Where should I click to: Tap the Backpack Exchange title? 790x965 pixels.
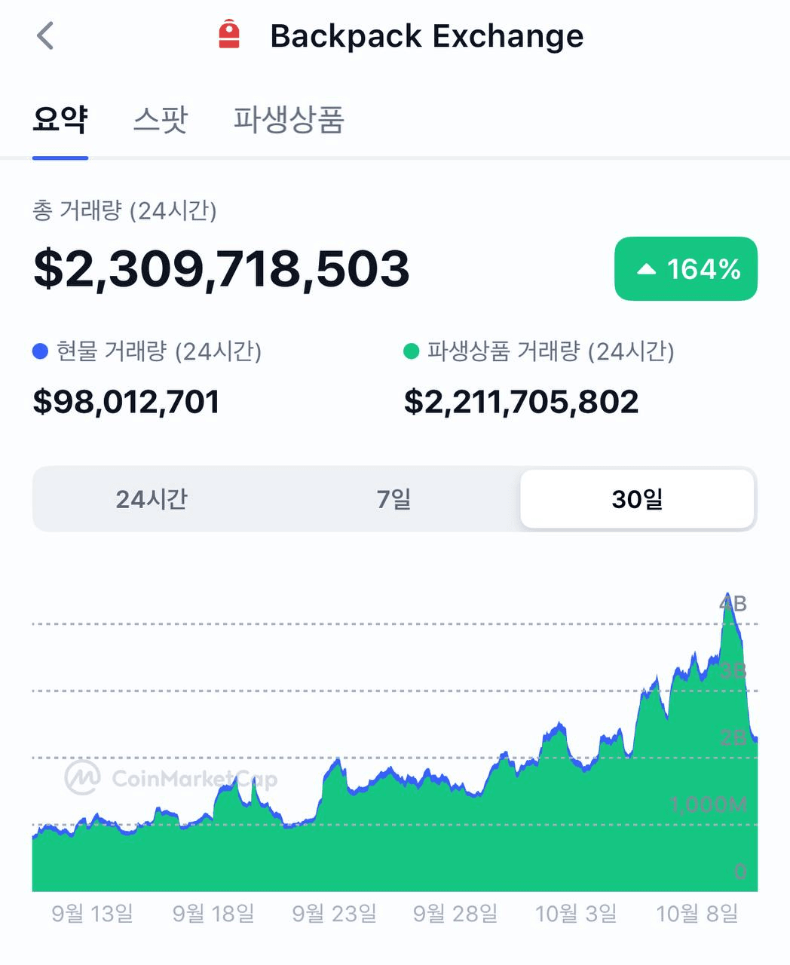coord(427,35)
